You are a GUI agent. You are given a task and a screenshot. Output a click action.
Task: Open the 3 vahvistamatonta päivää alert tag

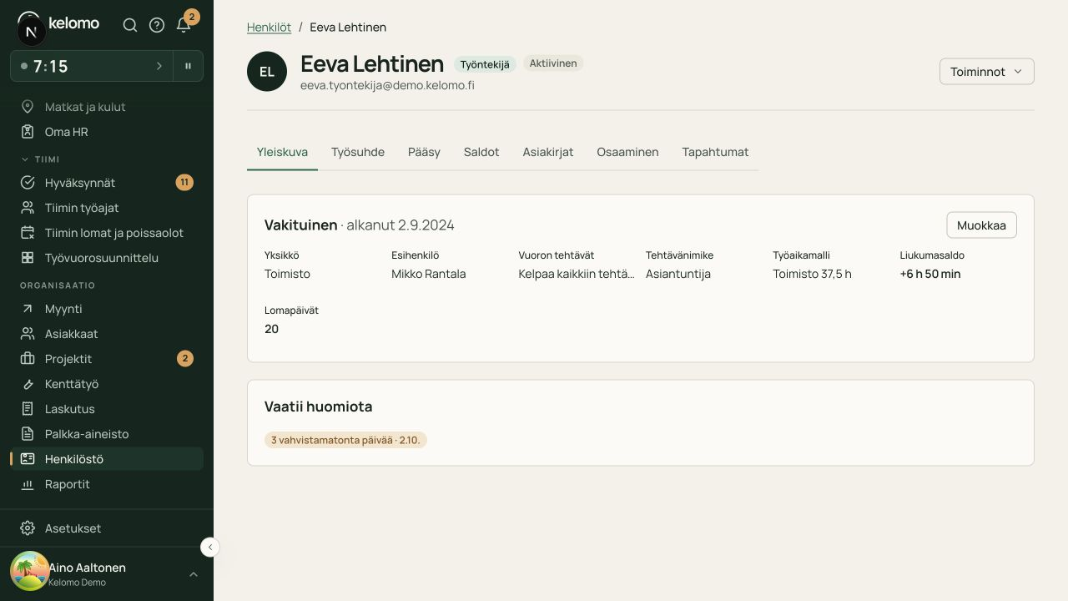click(x=345, y=440)
